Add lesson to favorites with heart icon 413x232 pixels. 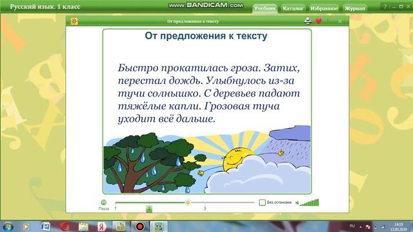point(318,21)
